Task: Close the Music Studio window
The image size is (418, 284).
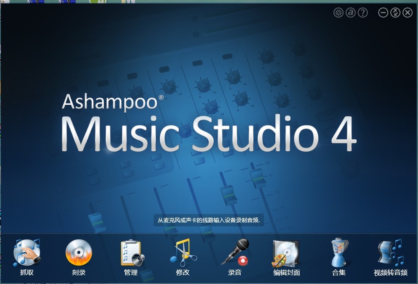Action: coord(408,13)
